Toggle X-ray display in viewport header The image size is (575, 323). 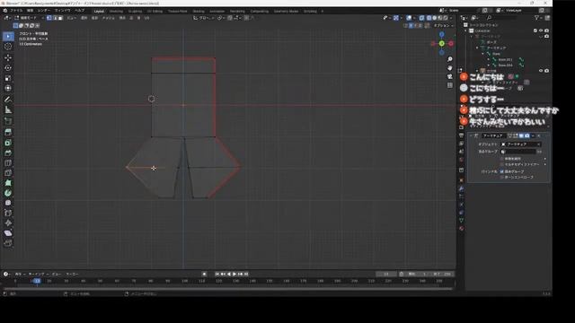coord(421,18)
